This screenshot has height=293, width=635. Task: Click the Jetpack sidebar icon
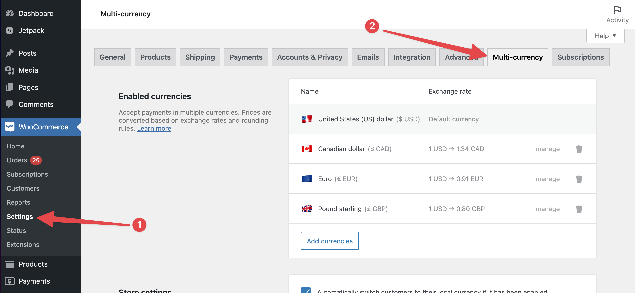tap(10, 30)
